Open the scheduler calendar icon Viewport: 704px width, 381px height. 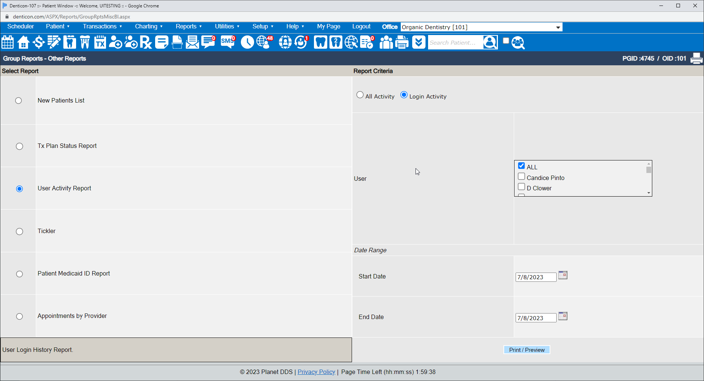[x=8, y=42]
